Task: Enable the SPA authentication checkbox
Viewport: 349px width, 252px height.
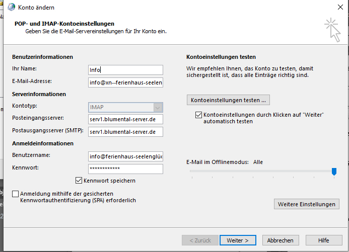Action: coord(16,194)
